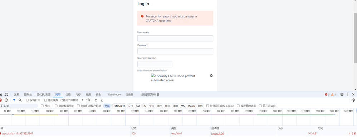Click the clear network log icon
This screenshot has width=357, height=137.
coord(6,100)
